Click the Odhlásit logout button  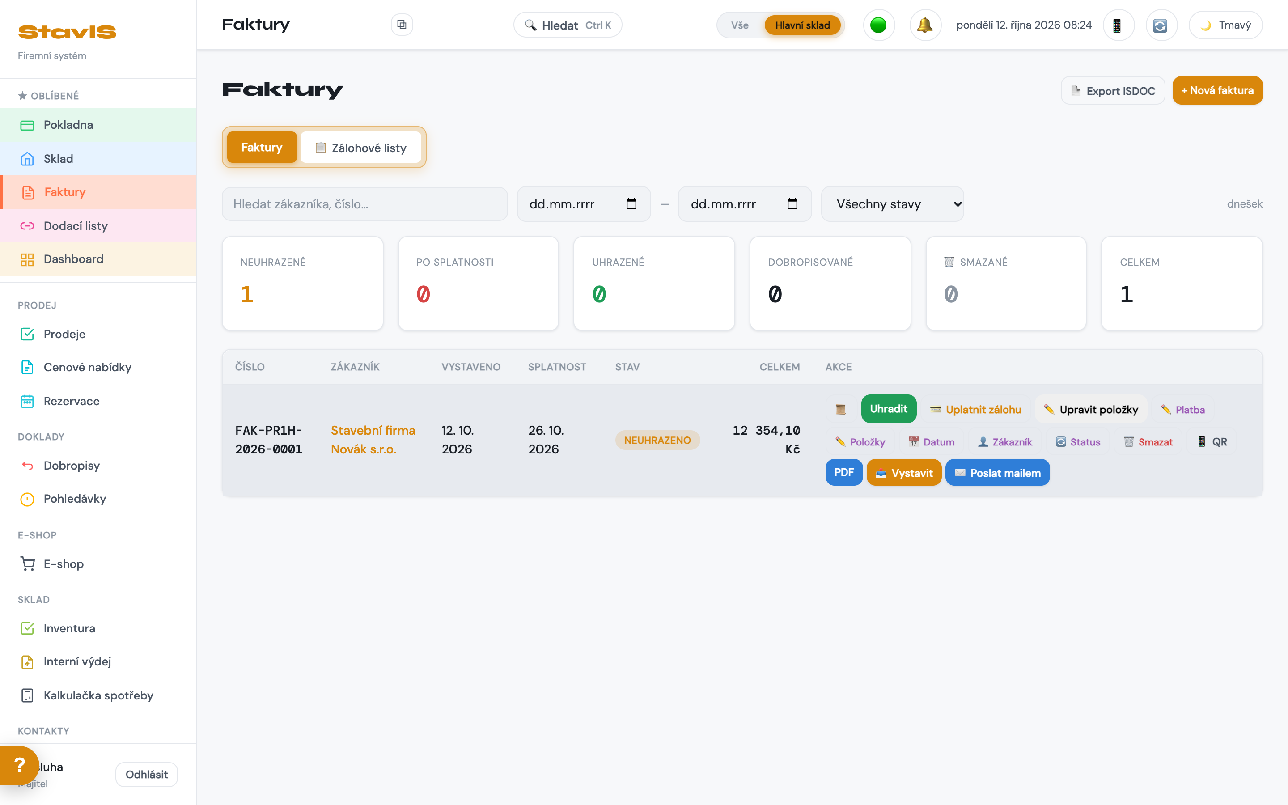click(x=146, y=775)
